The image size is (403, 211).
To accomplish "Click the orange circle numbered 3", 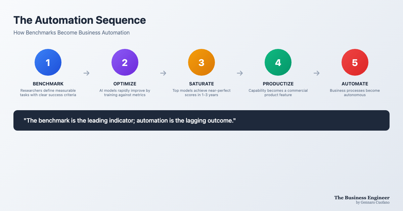I will (x=201, y=63).
